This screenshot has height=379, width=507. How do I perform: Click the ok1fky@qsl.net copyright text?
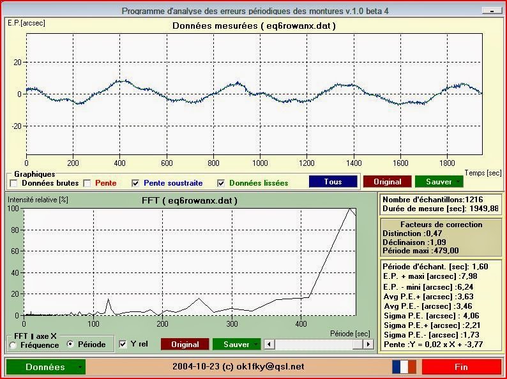click(238, 367)
